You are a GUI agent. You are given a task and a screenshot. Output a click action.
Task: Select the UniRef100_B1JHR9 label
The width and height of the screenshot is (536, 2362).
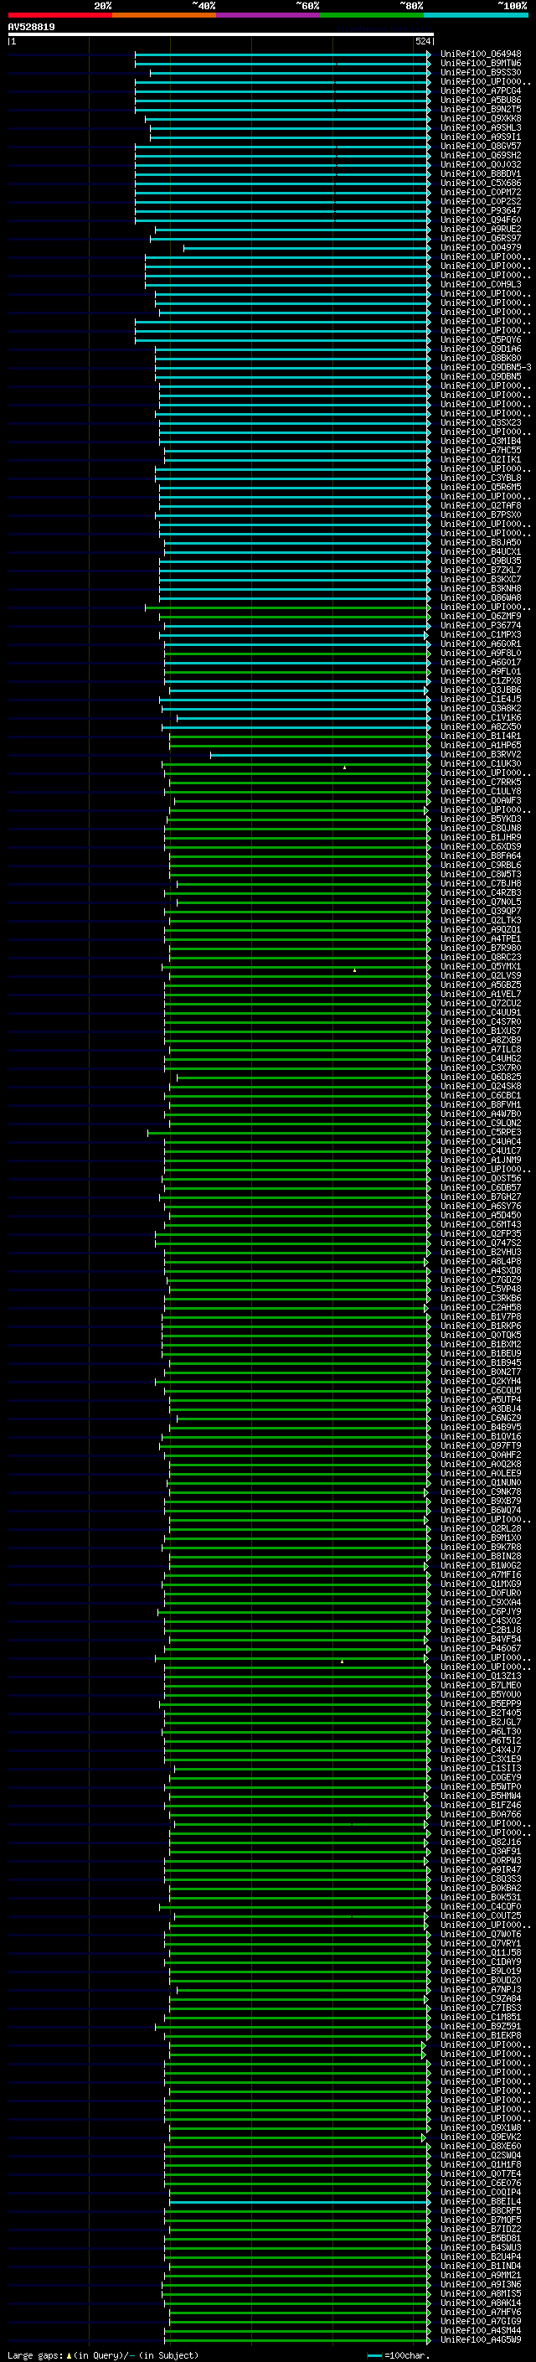pos(481,837)
